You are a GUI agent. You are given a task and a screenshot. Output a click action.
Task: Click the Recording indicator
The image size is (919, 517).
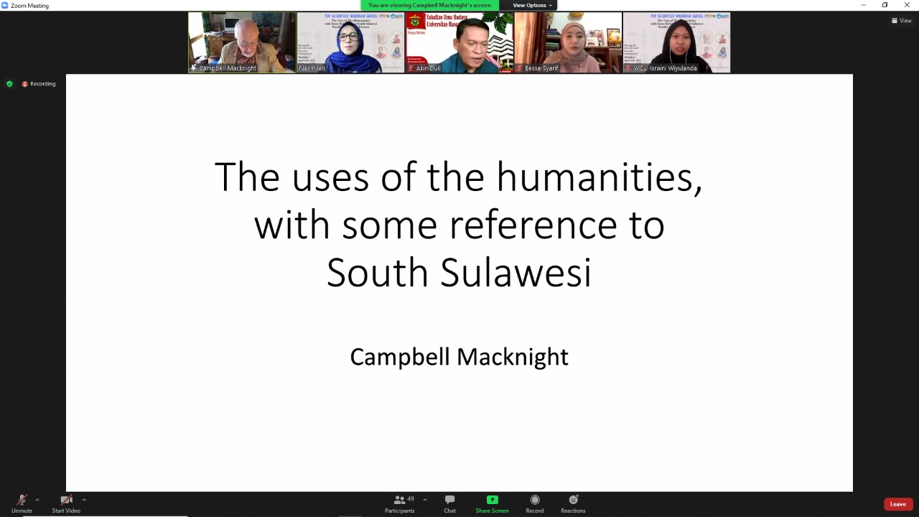tap(39, 84)
